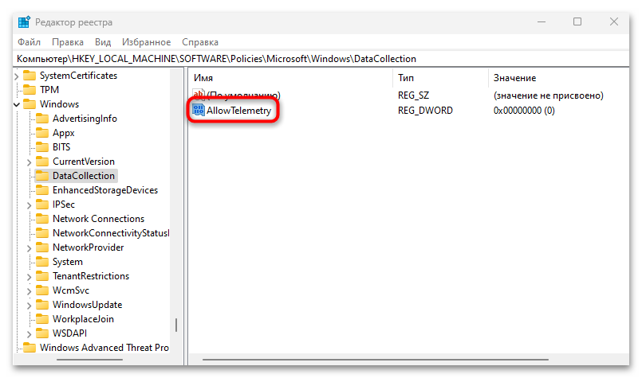Click the Network Connections folder icon
The height and width of the screenshot is (378, 642).
tap(42, 219)
